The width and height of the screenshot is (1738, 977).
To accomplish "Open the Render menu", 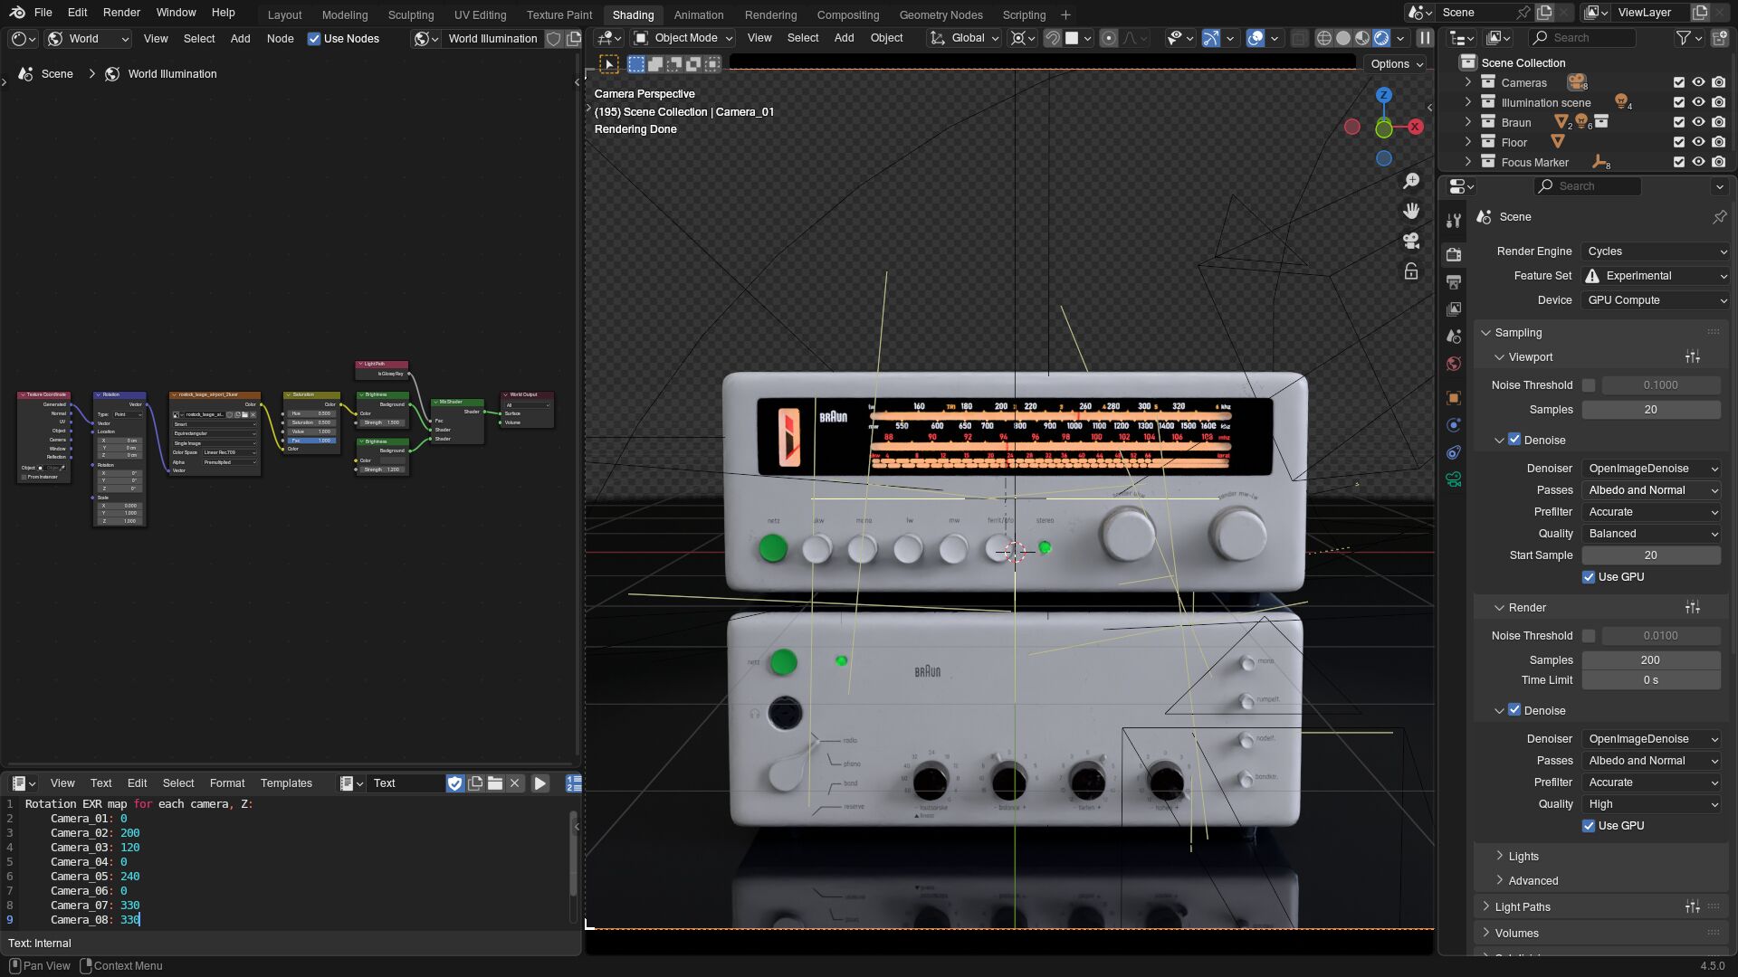I will pos(121,13).
